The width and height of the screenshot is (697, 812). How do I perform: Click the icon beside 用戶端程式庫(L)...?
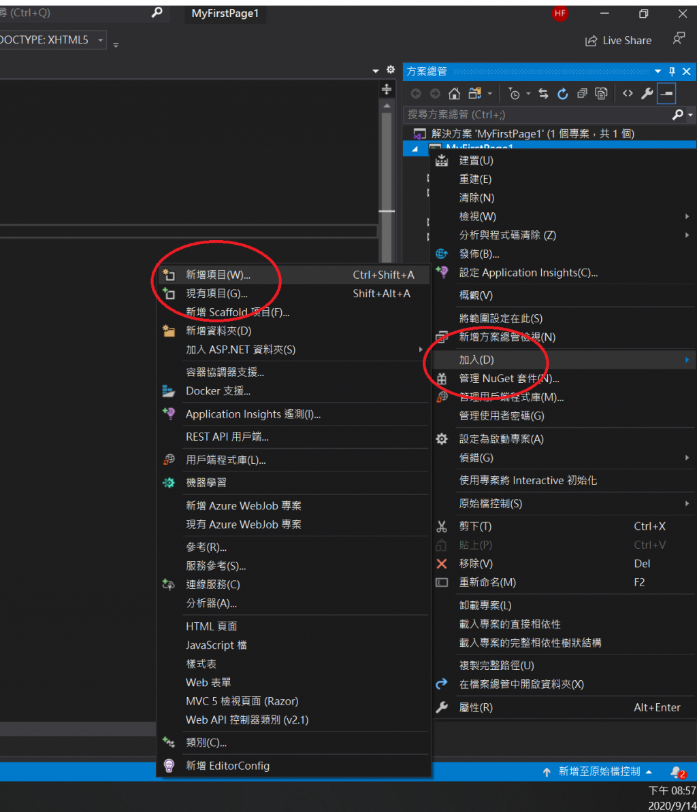pyautogui.click(x=168, y=459)
